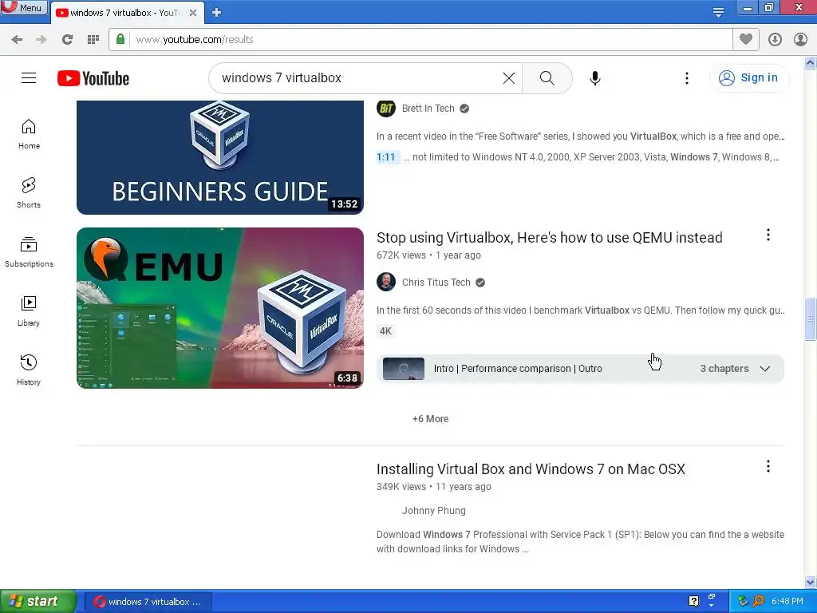
Task: Go to YouTube home via logo
Action: pyautogui.click(x=93, y=78)
